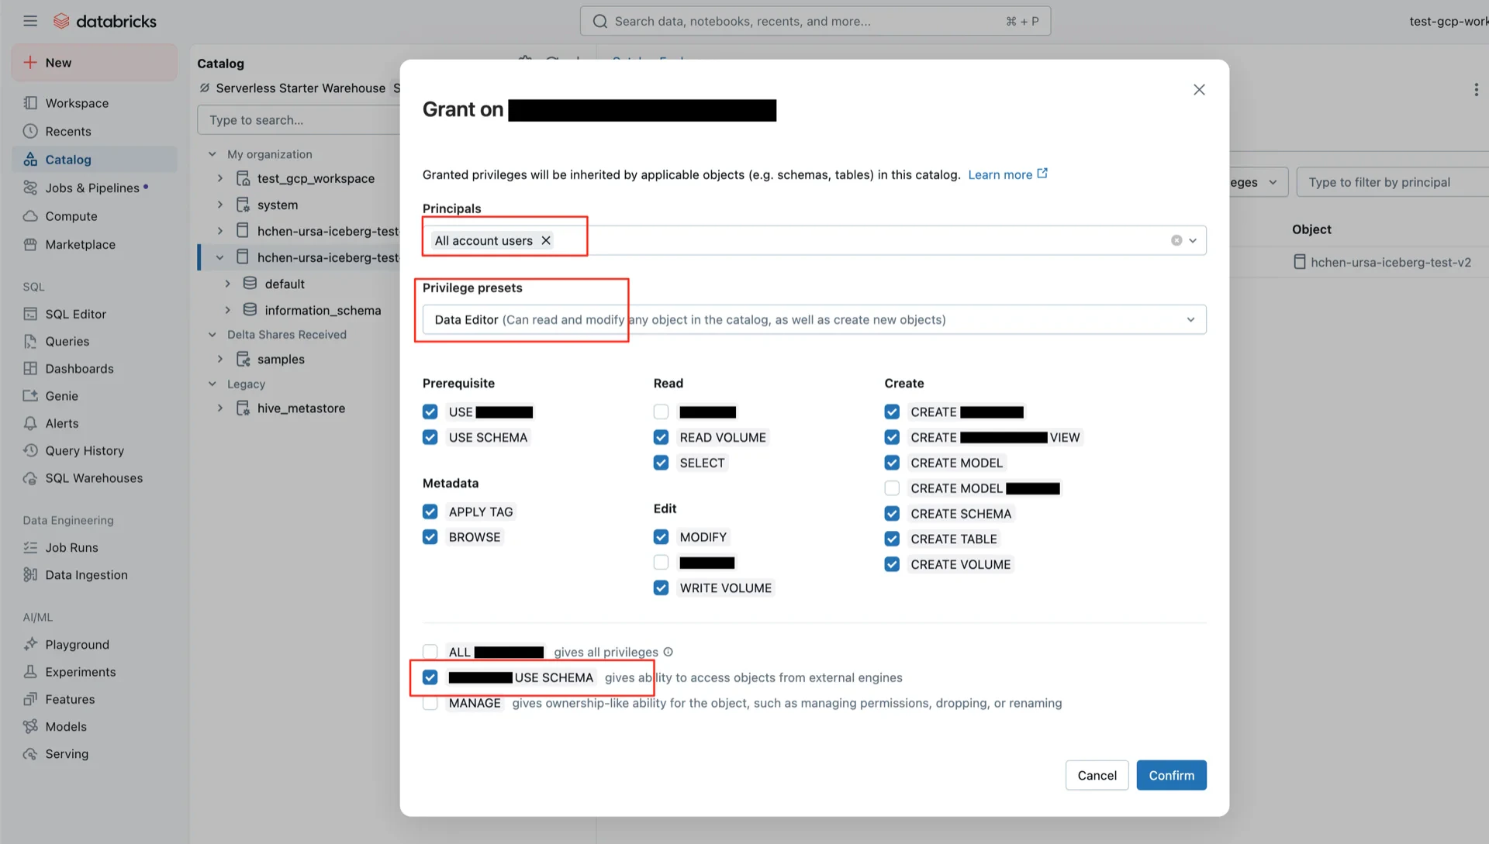Open the SQL Warehouses icon
This screenshot has height=844, width=1489.
tap(30, 478)
